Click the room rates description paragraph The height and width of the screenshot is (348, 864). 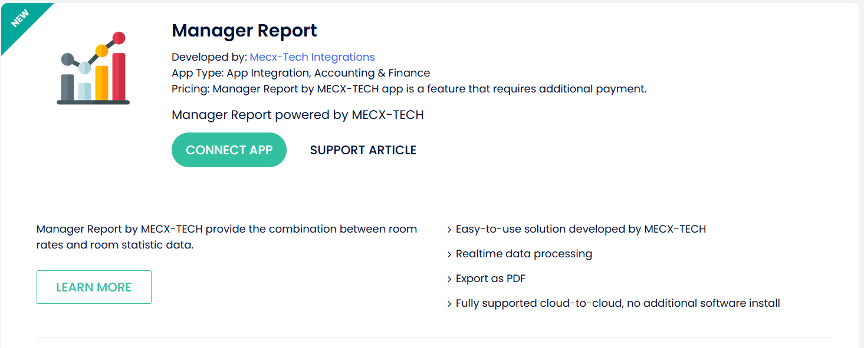pos(226,237)
